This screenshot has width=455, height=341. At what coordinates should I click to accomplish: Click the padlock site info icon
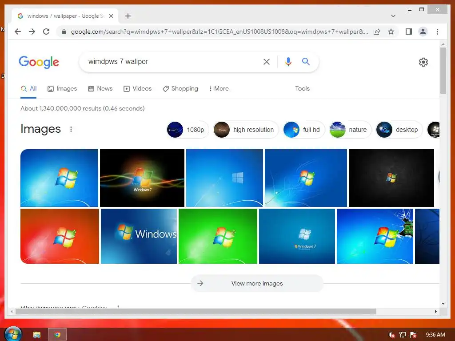[64, 32]
